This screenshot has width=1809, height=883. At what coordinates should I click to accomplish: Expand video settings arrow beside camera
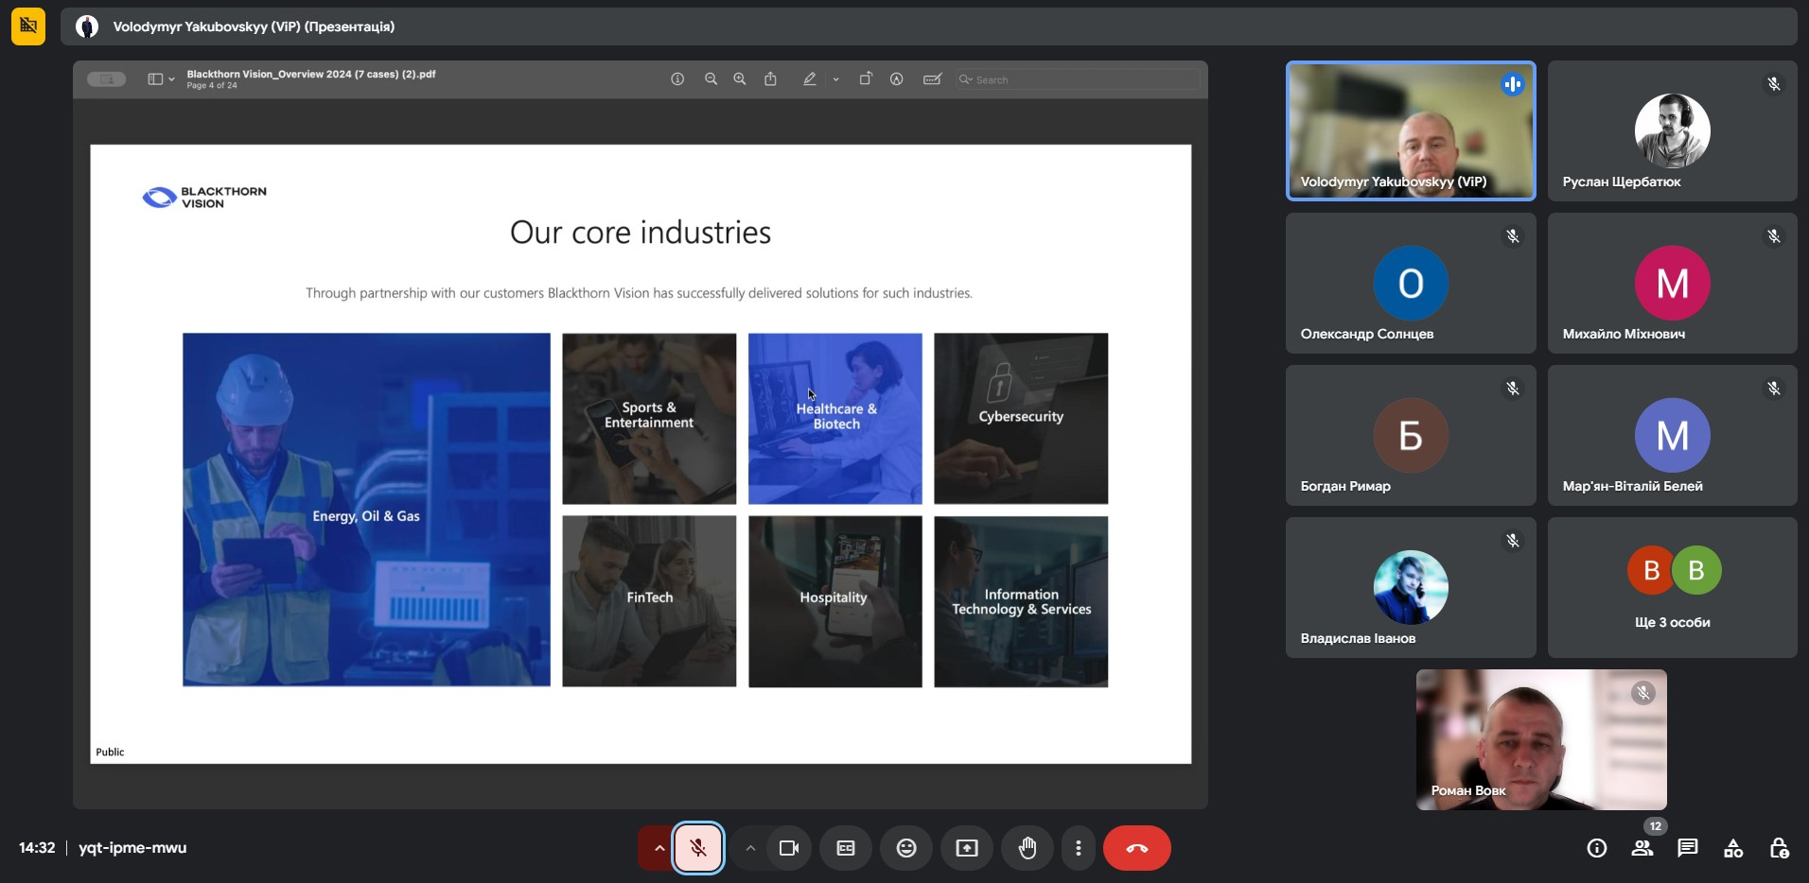tap(750, 848)
